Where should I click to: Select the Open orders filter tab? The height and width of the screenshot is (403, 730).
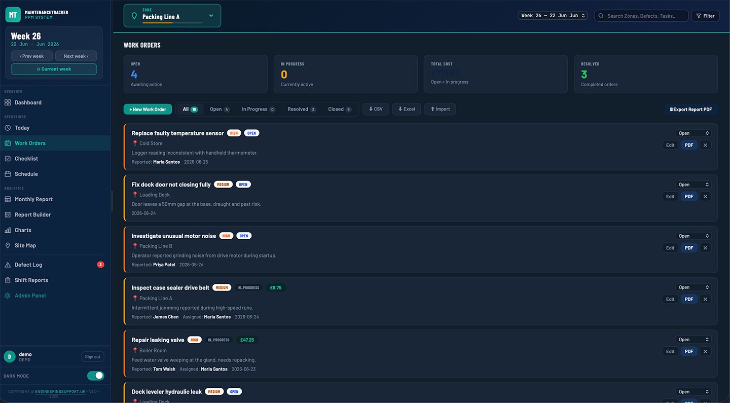[220, 109]
